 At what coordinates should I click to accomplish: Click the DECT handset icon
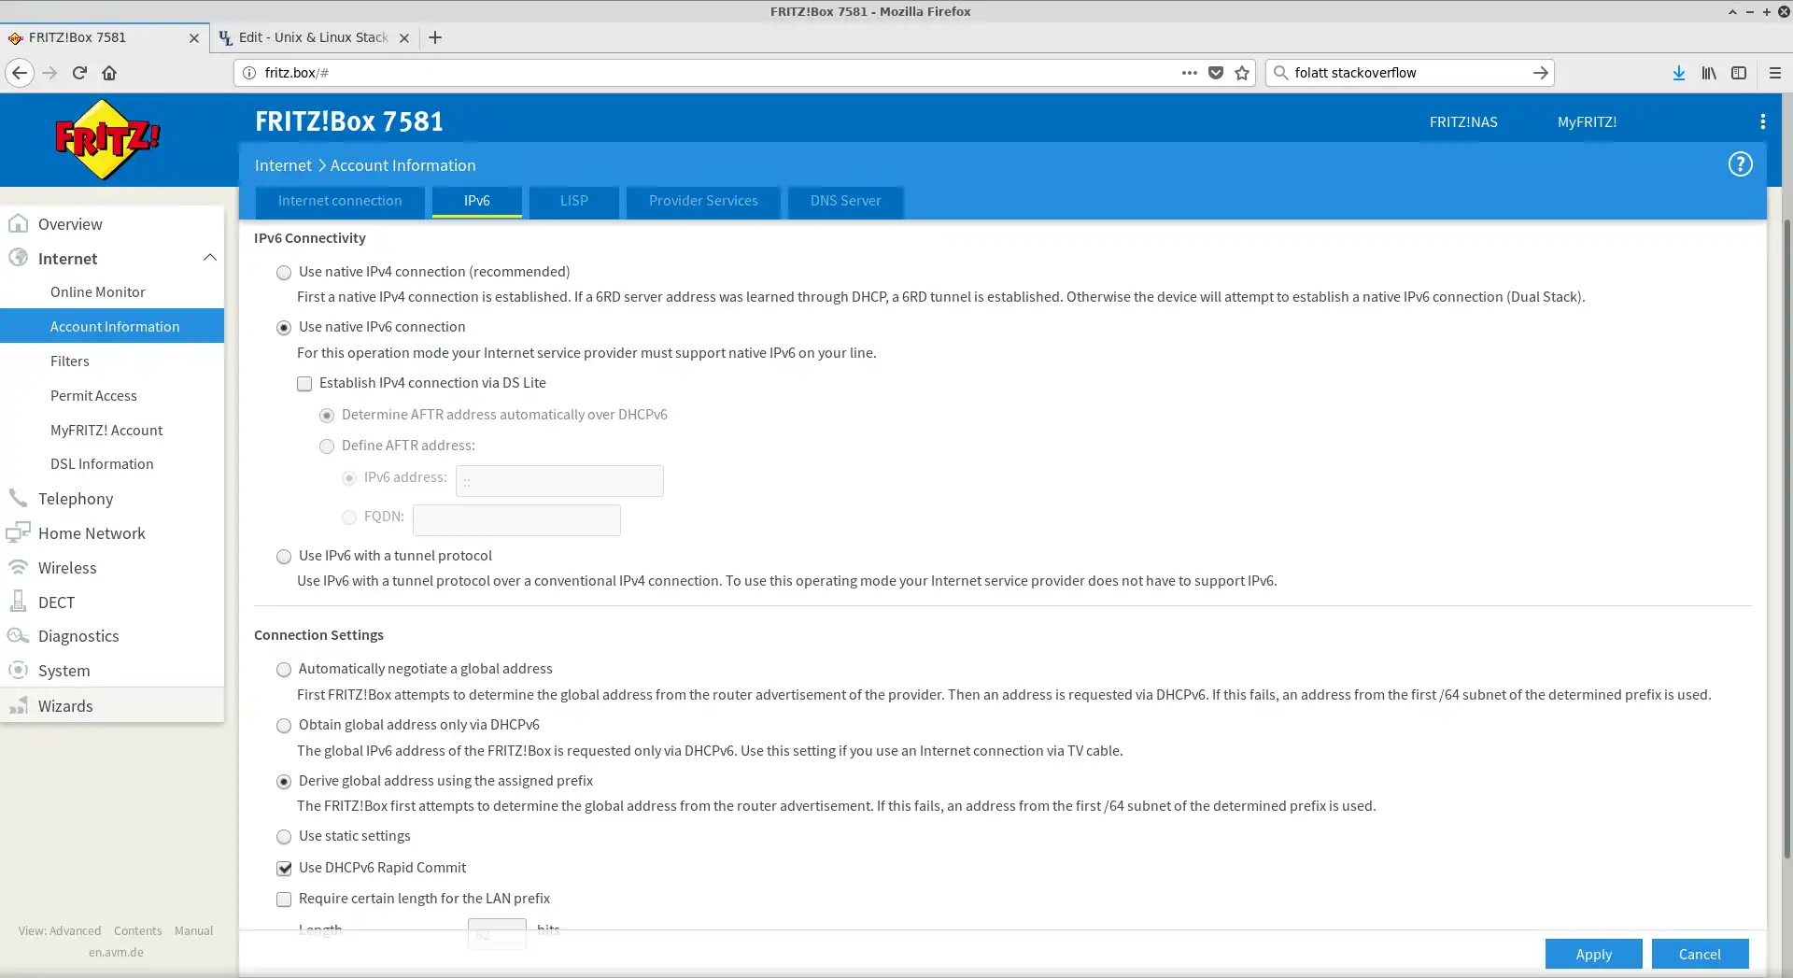tap(18, 602)
